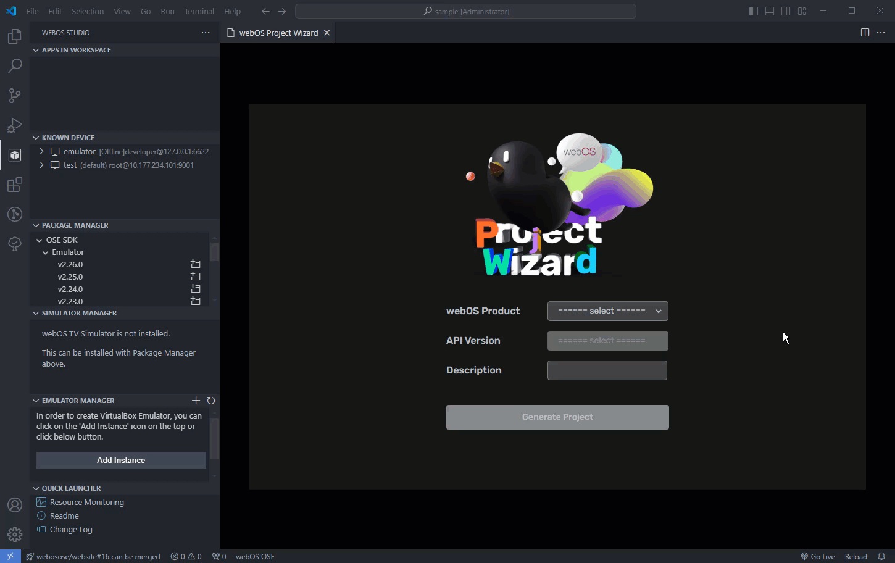The width and height of the screenshot is (895, 563).
Task: Open remote window status bar icon
Action: coord(10,556)
